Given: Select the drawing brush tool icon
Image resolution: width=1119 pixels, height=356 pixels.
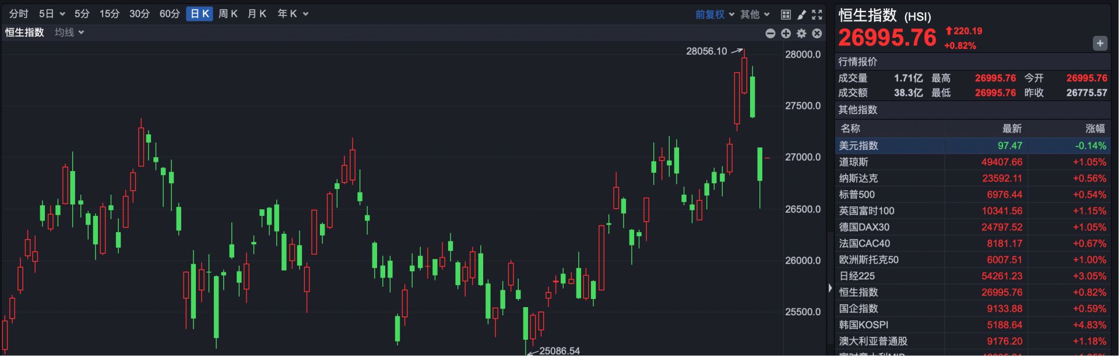Looking at the screenshot, I should [801, 14].
